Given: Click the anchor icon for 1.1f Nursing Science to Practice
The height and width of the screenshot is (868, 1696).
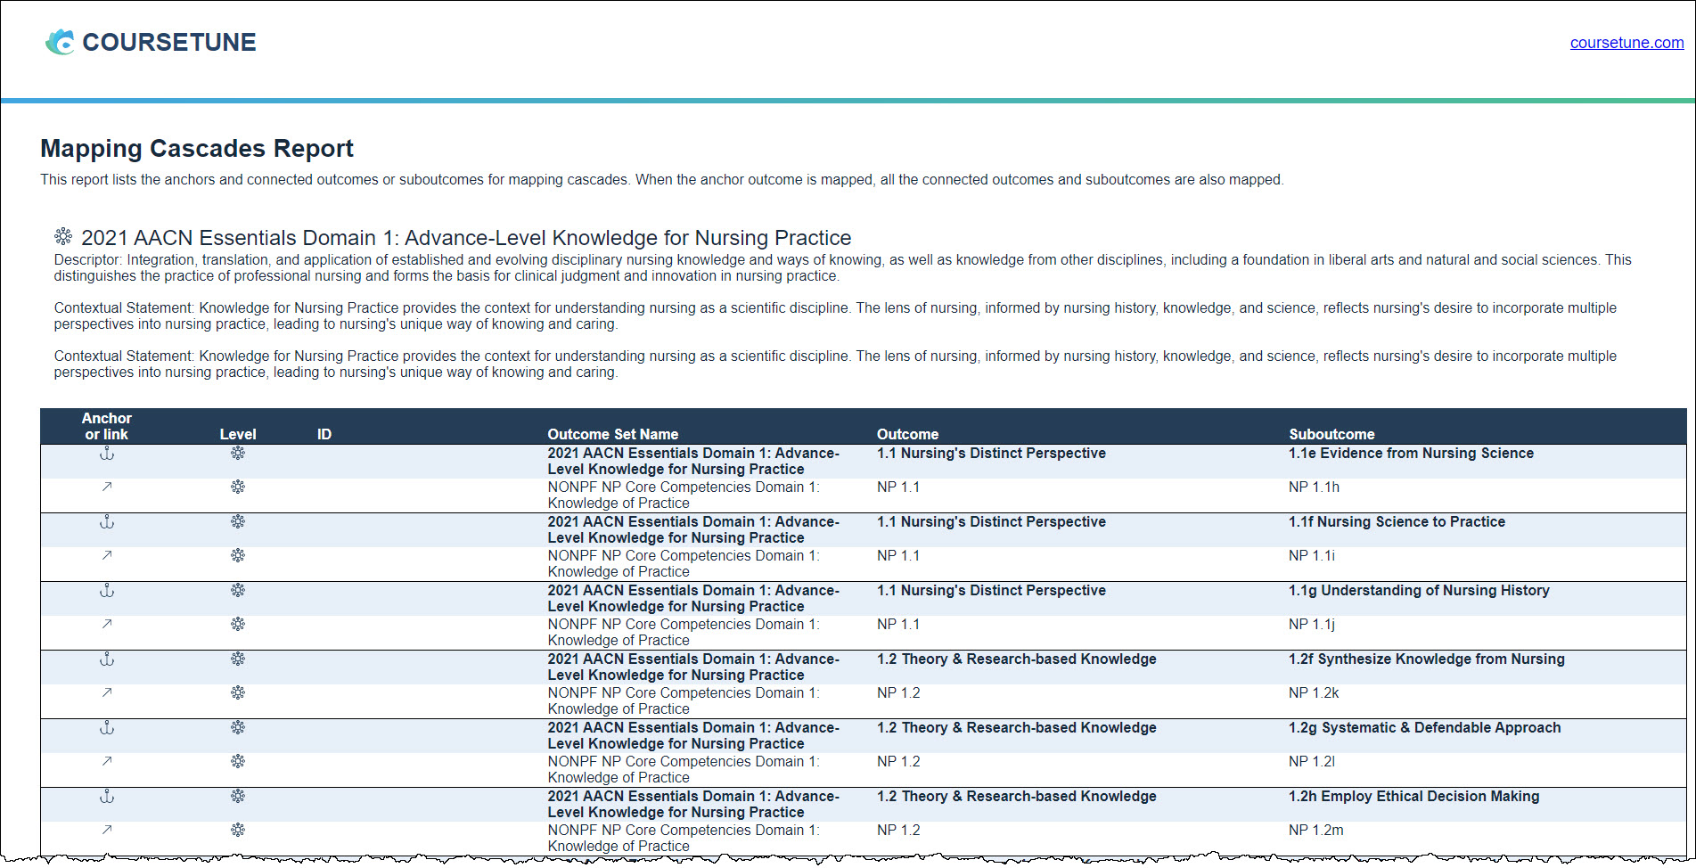Looking at the screenshot, I should click(107, 522).
